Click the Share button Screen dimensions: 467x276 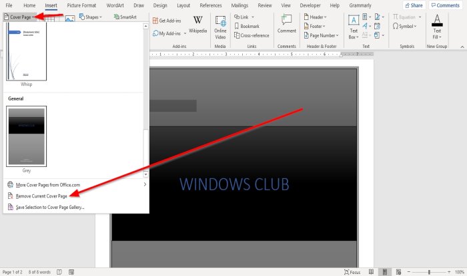coord(414,5)
